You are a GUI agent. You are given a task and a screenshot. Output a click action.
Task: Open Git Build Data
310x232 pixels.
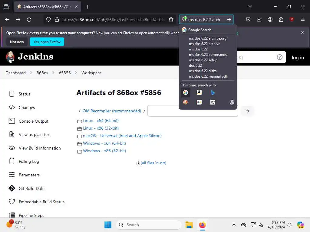coord(27,188)
